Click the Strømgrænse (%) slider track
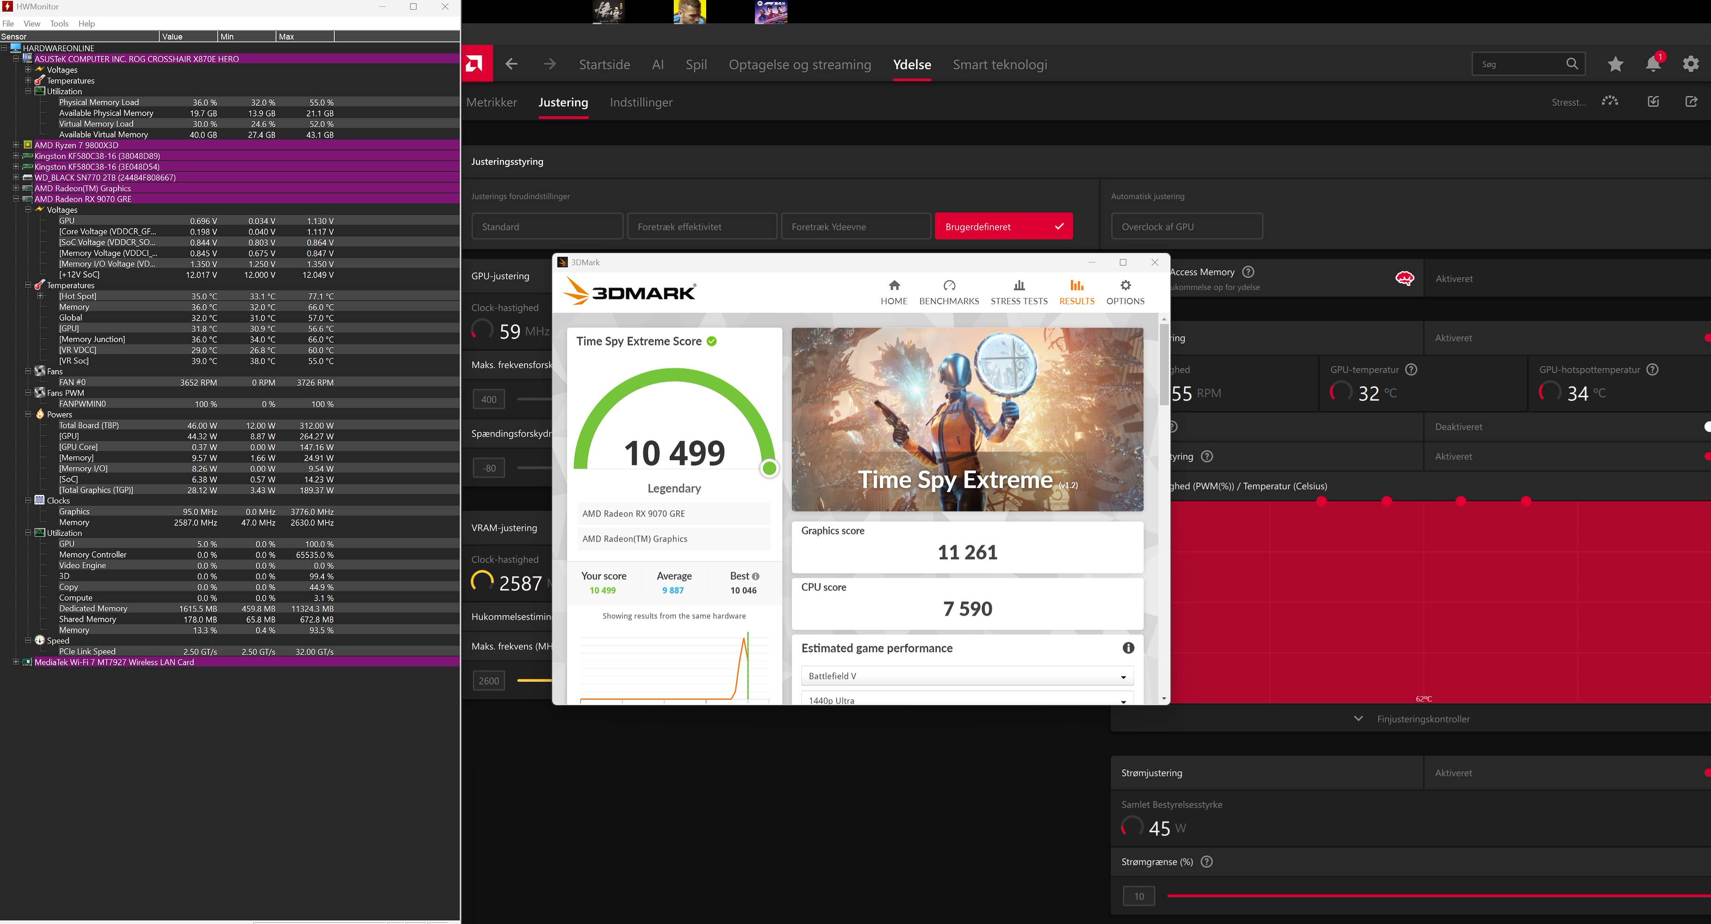Image resolution: width=1711 pixels, height=924 pixels. (x=1439, y=895)
